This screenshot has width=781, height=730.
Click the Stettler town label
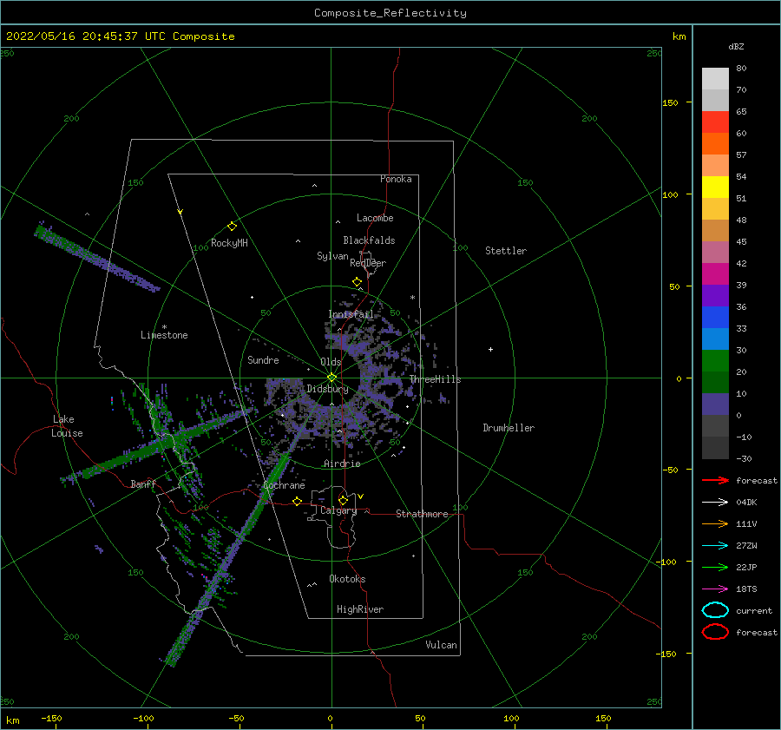(506, 251)
